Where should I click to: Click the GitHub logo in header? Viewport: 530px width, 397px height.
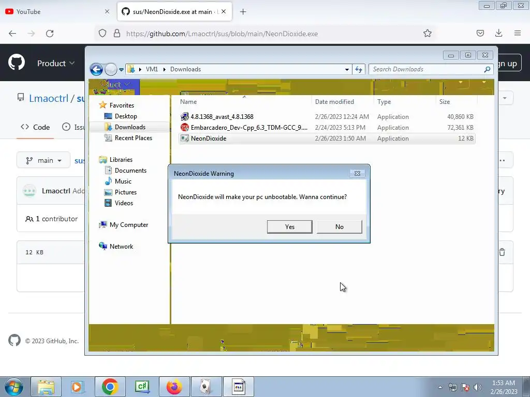click(x=17, y=63)
